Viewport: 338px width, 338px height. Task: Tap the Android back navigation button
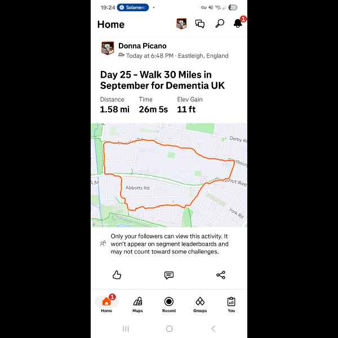click(213, 329)
